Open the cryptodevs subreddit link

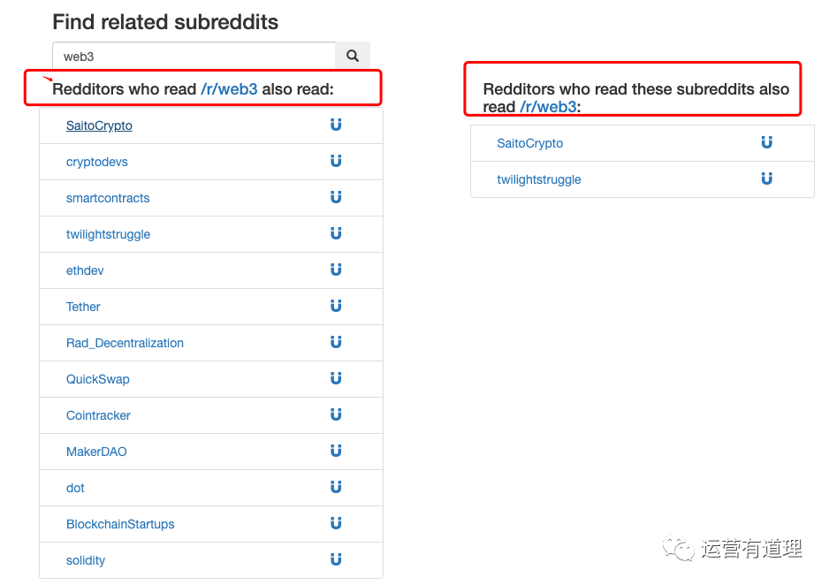(x=97, y=162)
